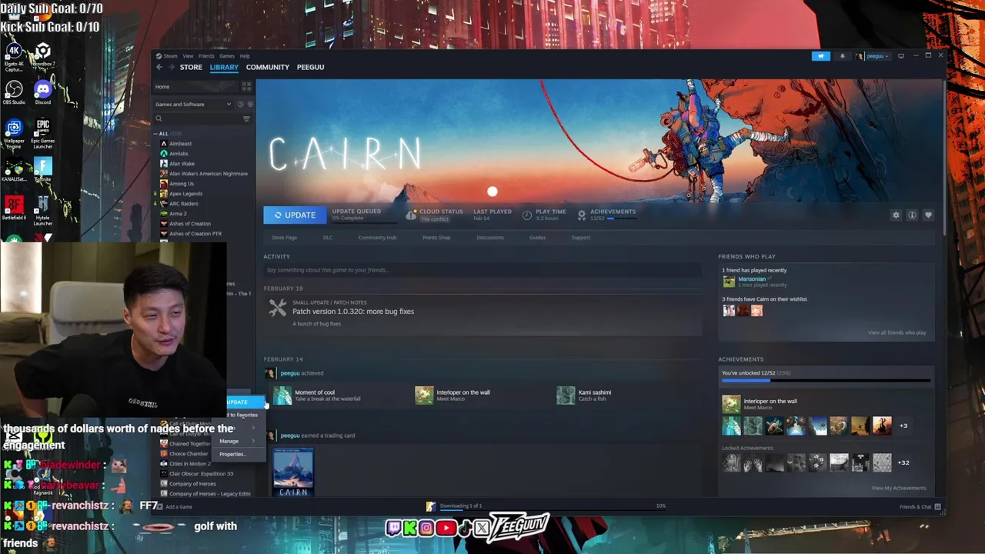
Task: Collapse the ALL games category
Action: tap(155, 134)
